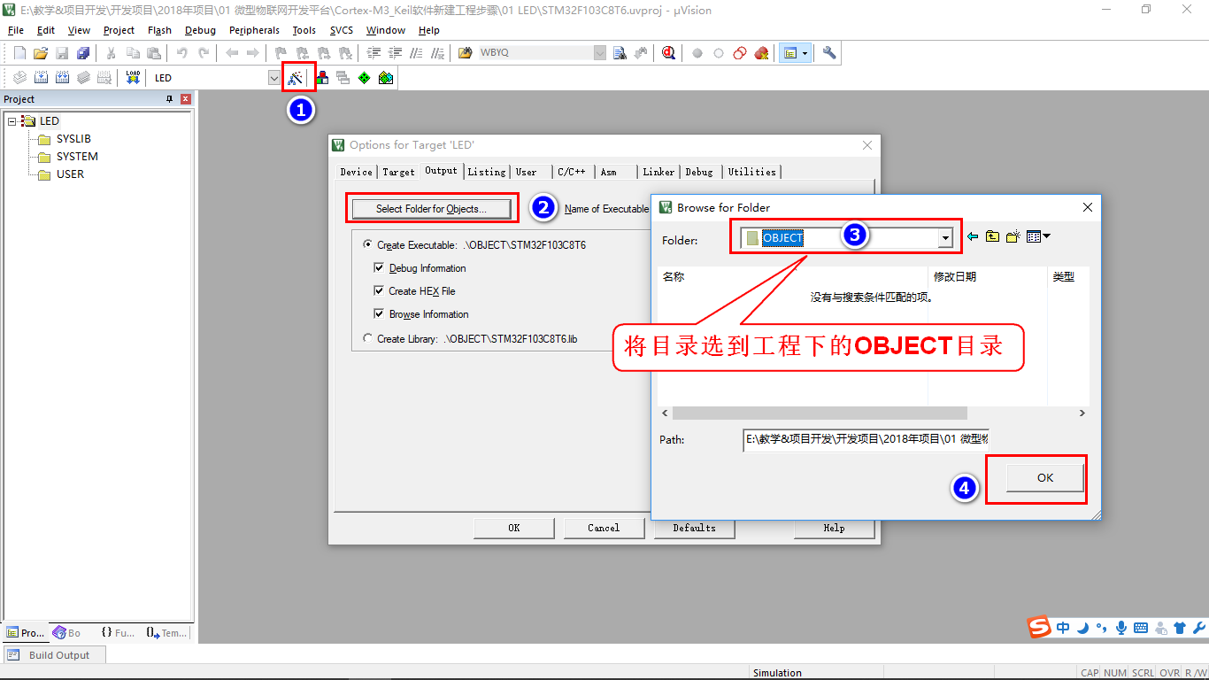1209x680 pixels.
Task: Open the target selection dropdown LED
Action: (274, 78)
